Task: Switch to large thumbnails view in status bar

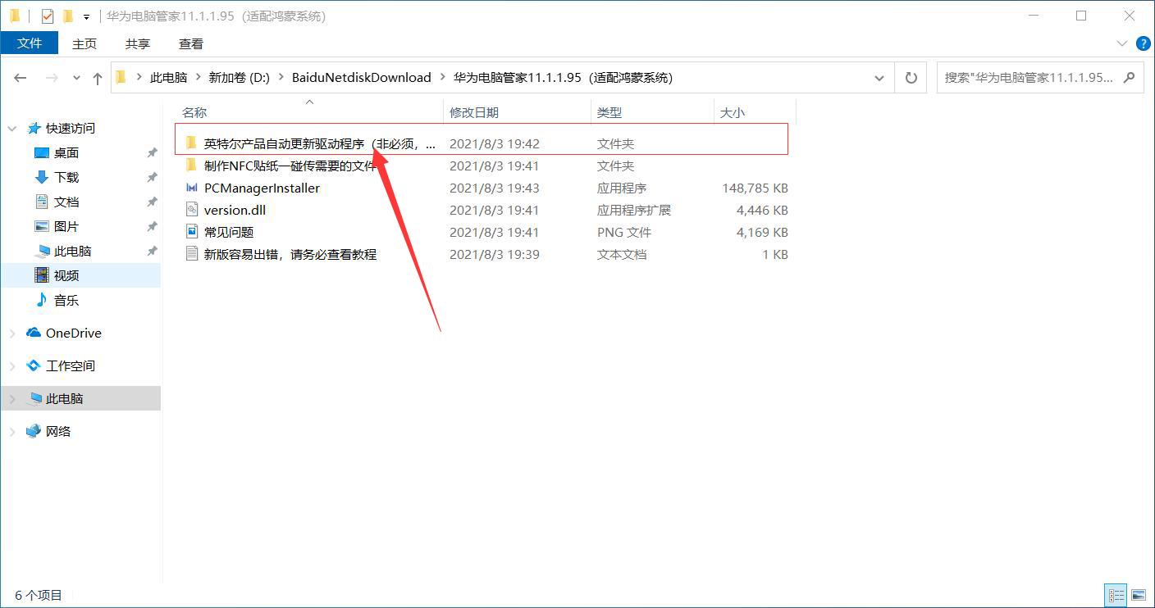Action: point(1139,595)
